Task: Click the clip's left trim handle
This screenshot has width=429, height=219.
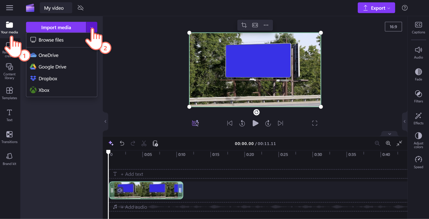Action: (112, 190)
